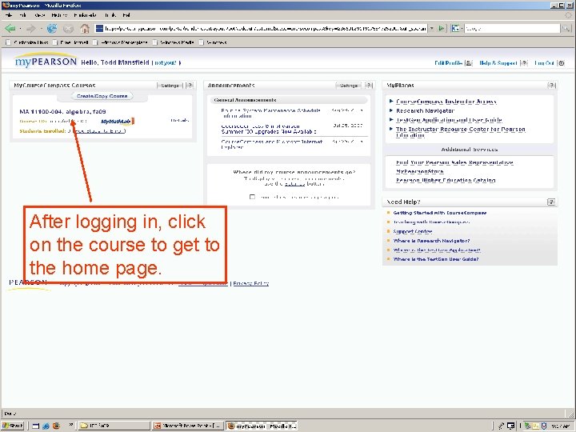This screenshot has height=432, width=576.
Task: Open the System Maintenance Schedule announcement
Action: click(271, 113)
